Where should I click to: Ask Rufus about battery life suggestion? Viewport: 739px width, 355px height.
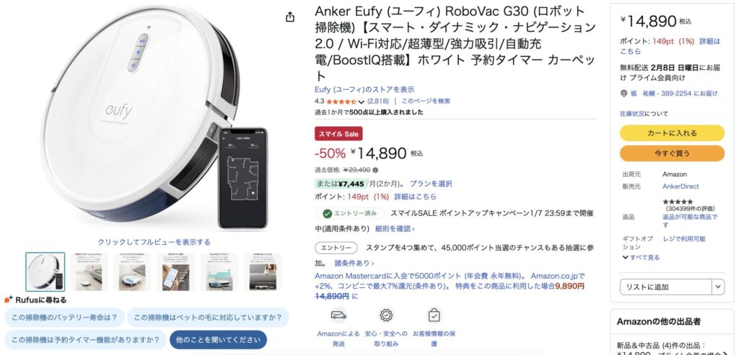[64, 318]
